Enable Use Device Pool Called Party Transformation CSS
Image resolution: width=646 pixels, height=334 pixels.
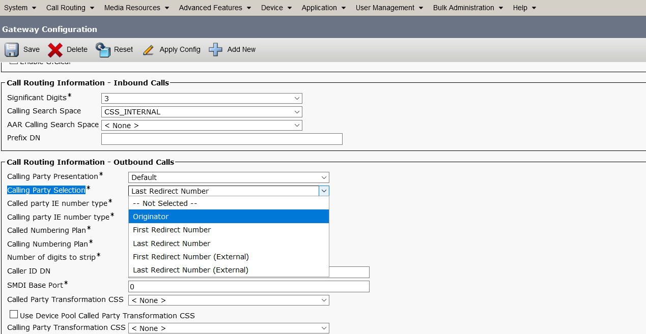14,314
